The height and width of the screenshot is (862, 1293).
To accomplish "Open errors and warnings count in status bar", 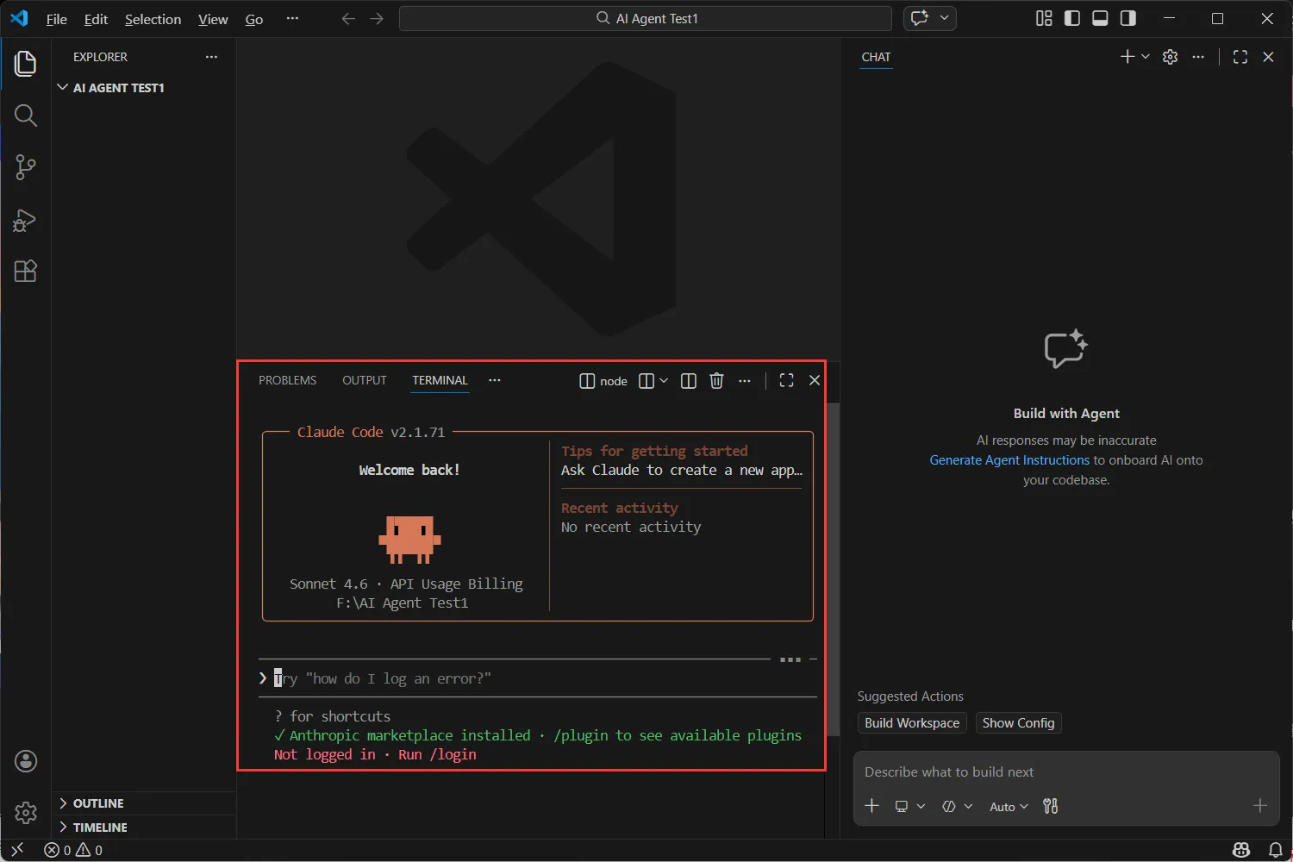I will coord(73,850).
